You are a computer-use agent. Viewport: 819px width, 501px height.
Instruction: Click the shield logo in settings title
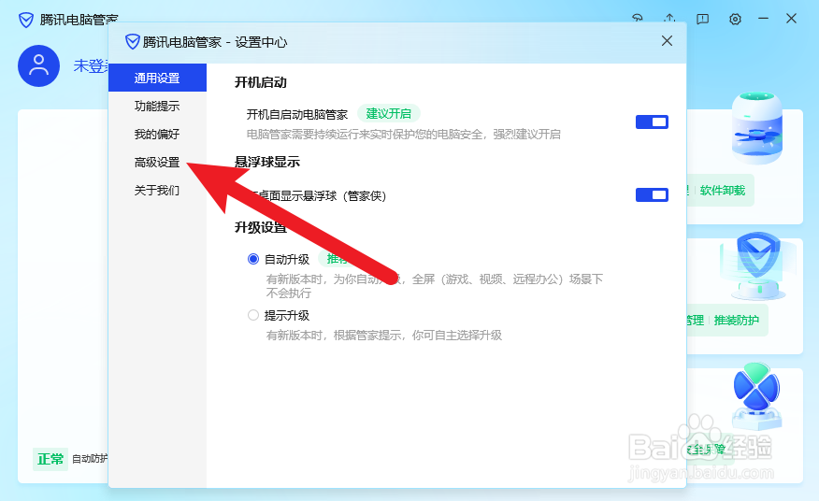[132, 41]
